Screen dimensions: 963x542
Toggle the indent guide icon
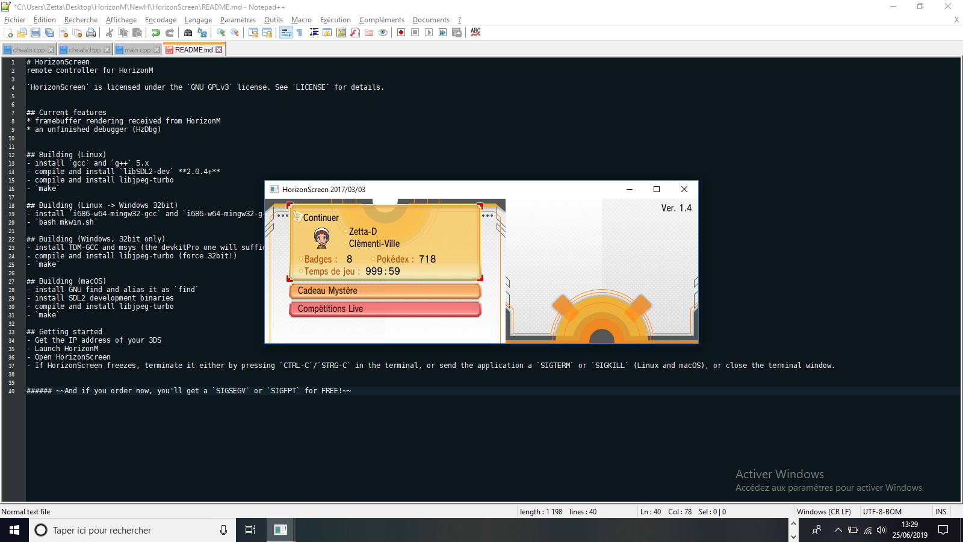coord(314,33)
